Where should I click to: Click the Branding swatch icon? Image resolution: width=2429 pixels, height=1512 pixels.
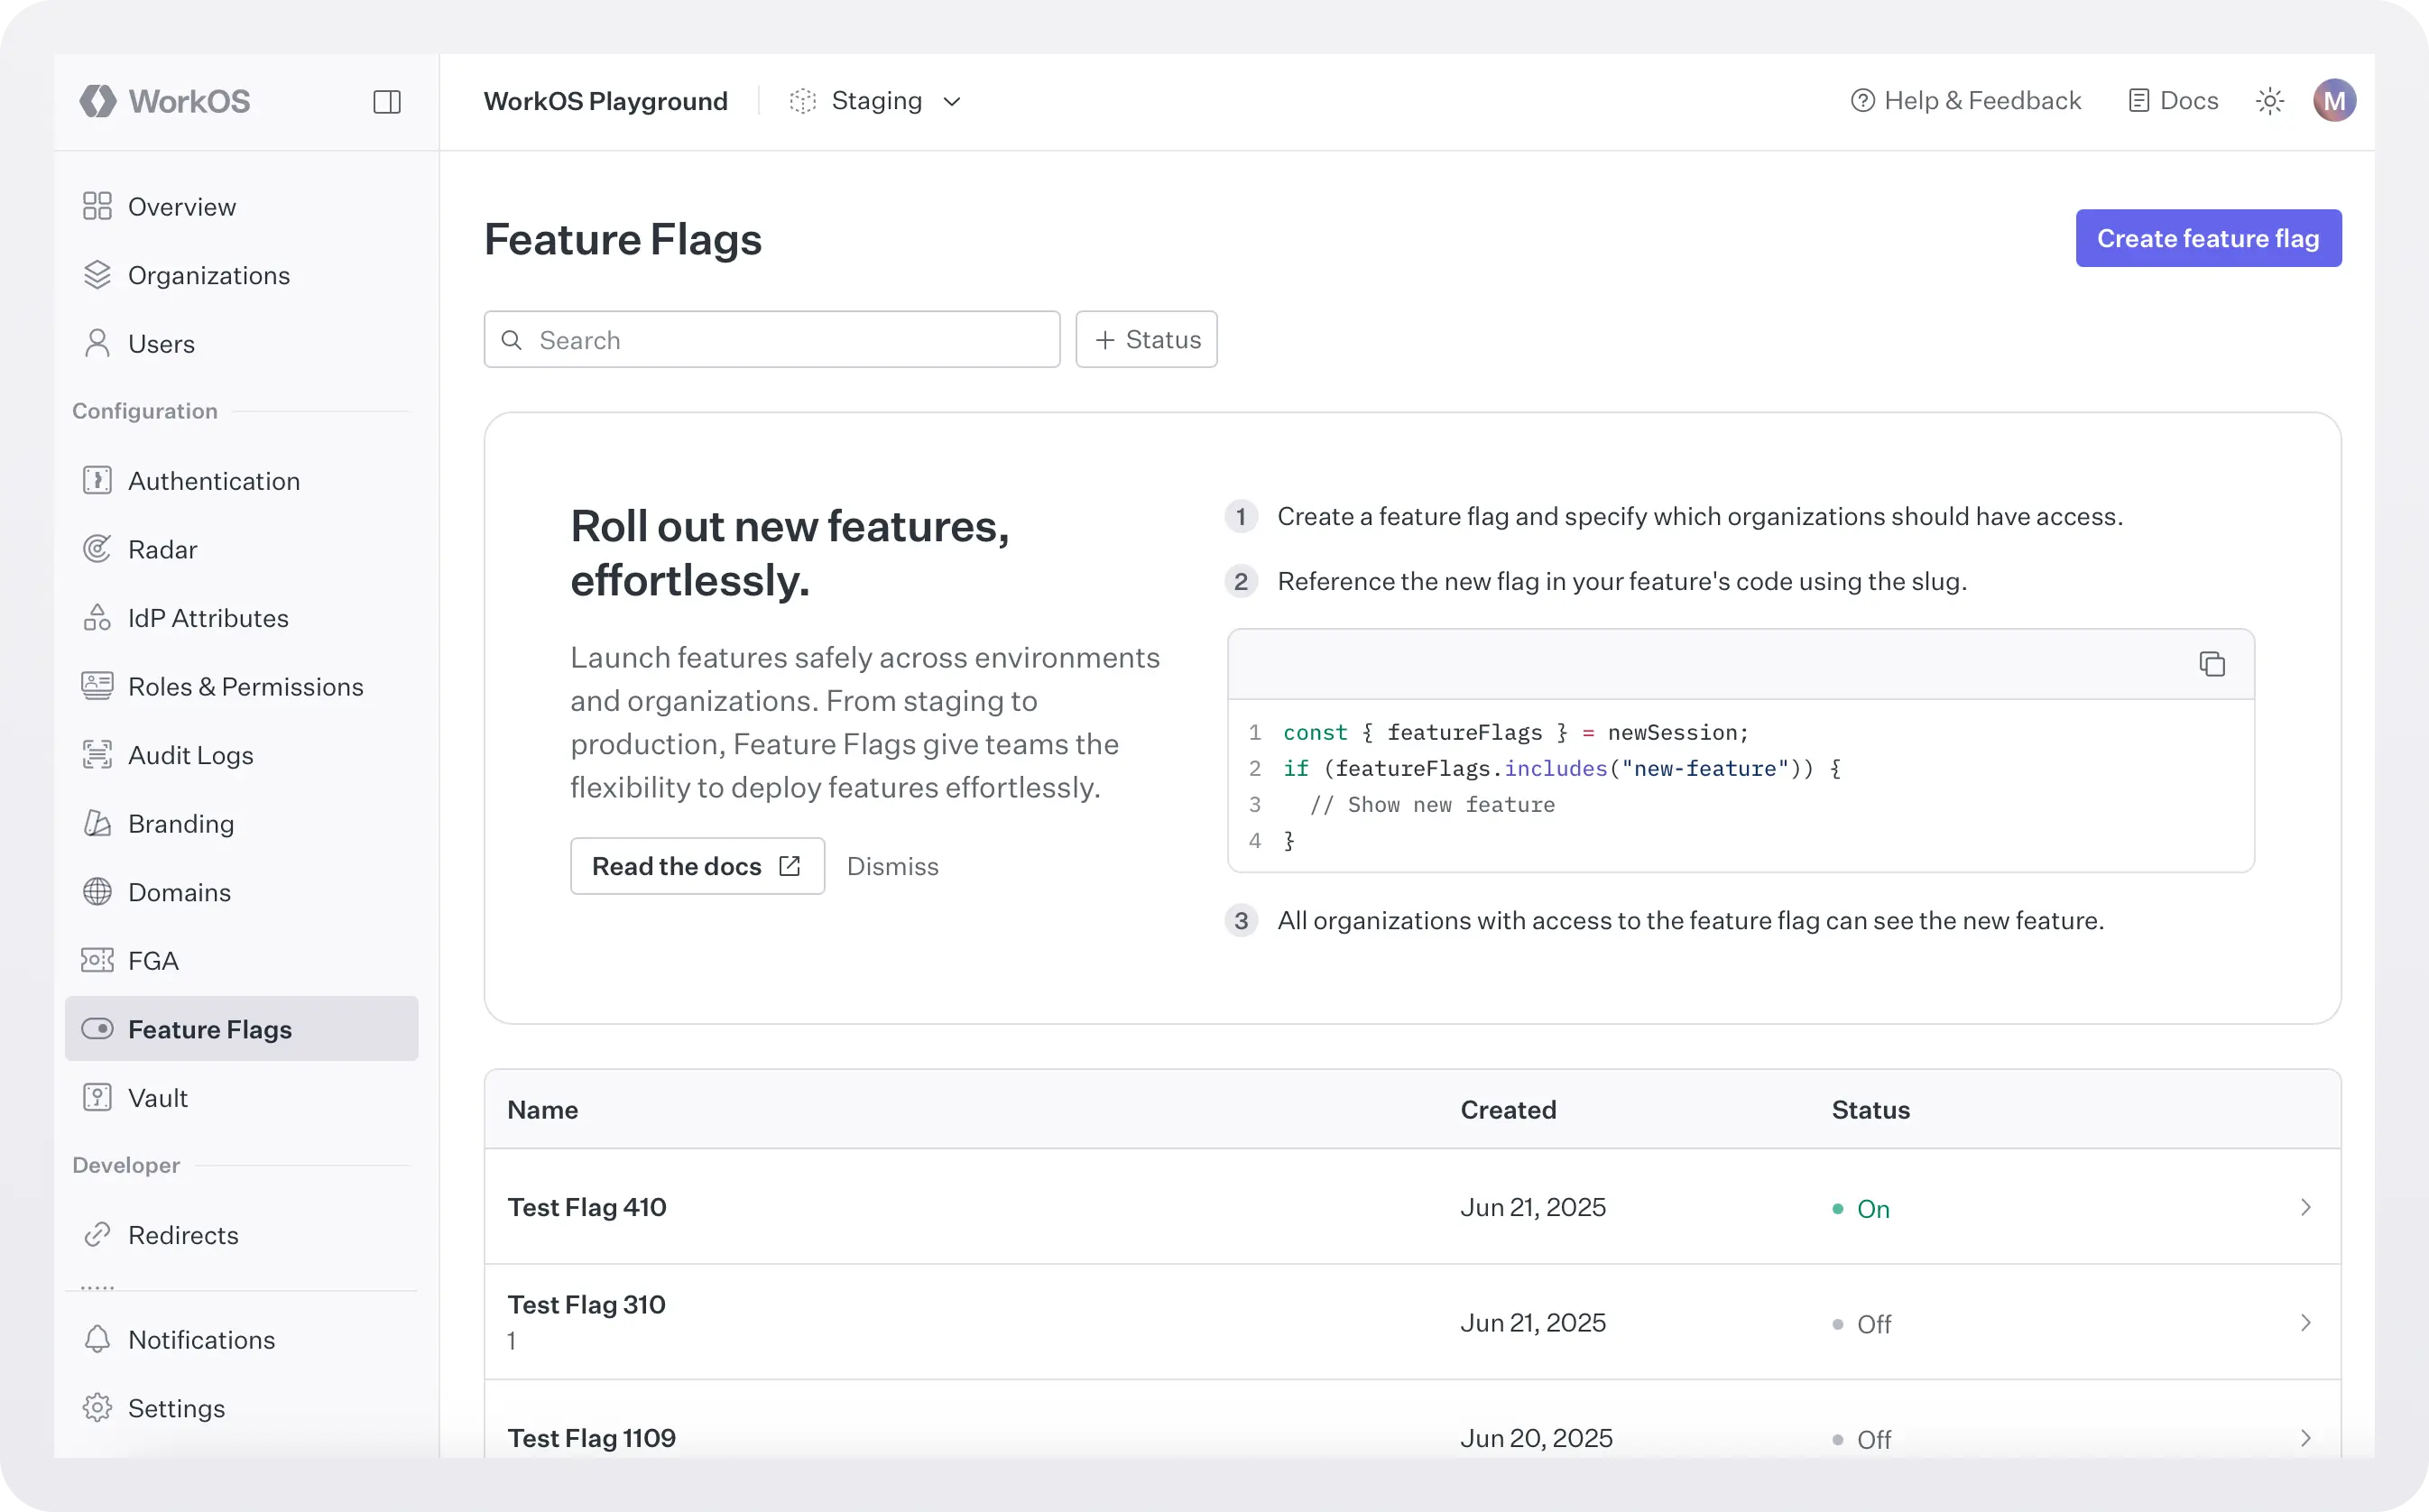[x=97, y=823]
